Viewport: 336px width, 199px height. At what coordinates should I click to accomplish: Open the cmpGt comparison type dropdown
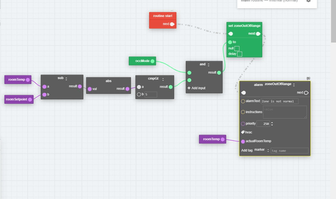pos(163,79)
